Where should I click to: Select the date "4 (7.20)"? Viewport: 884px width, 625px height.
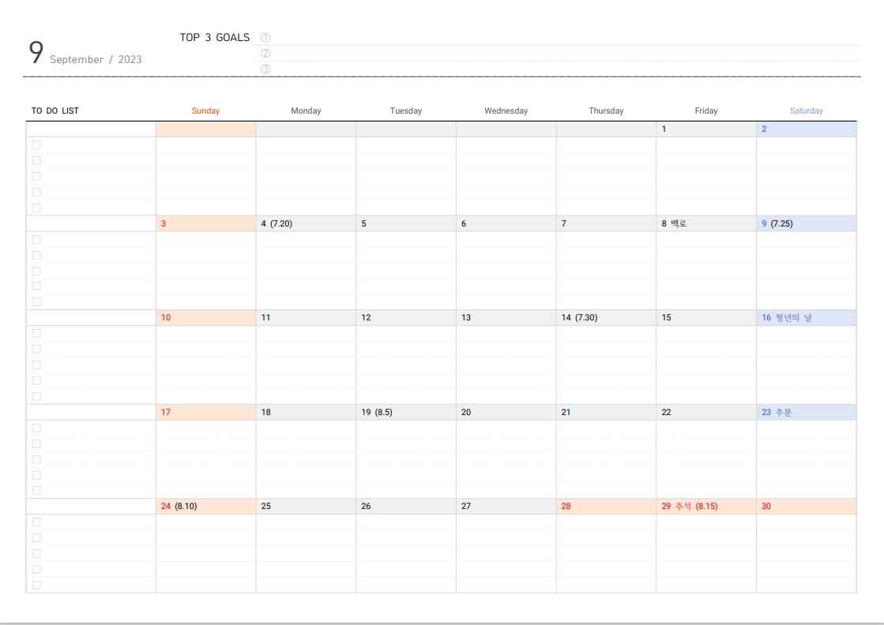pyautogui.click(x=307, y=223)
